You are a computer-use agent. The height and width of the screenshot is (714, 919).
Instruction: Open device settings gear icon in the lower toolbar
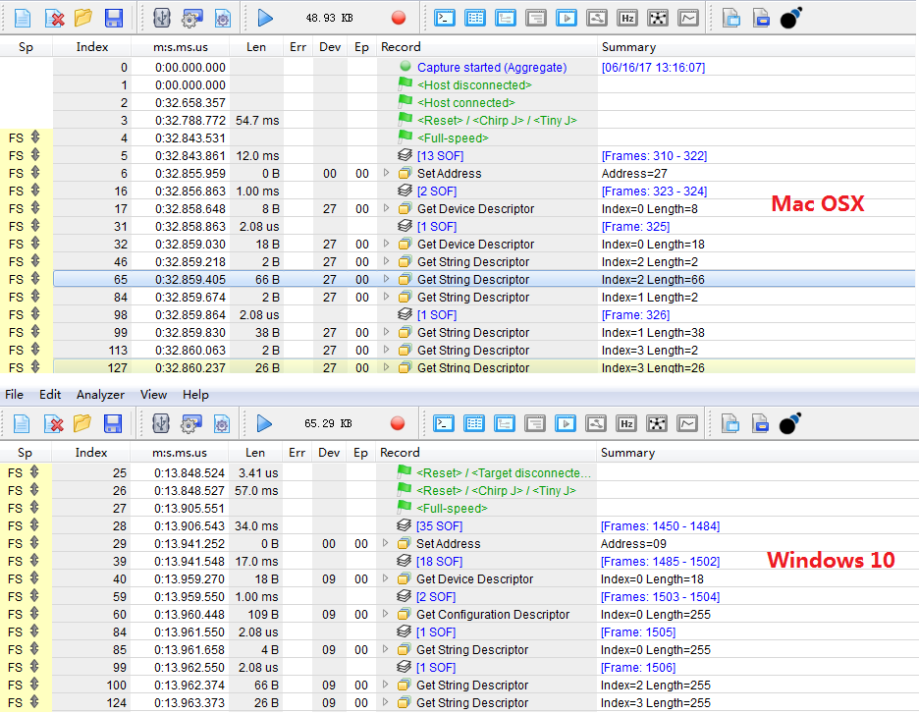pos(190,423)
